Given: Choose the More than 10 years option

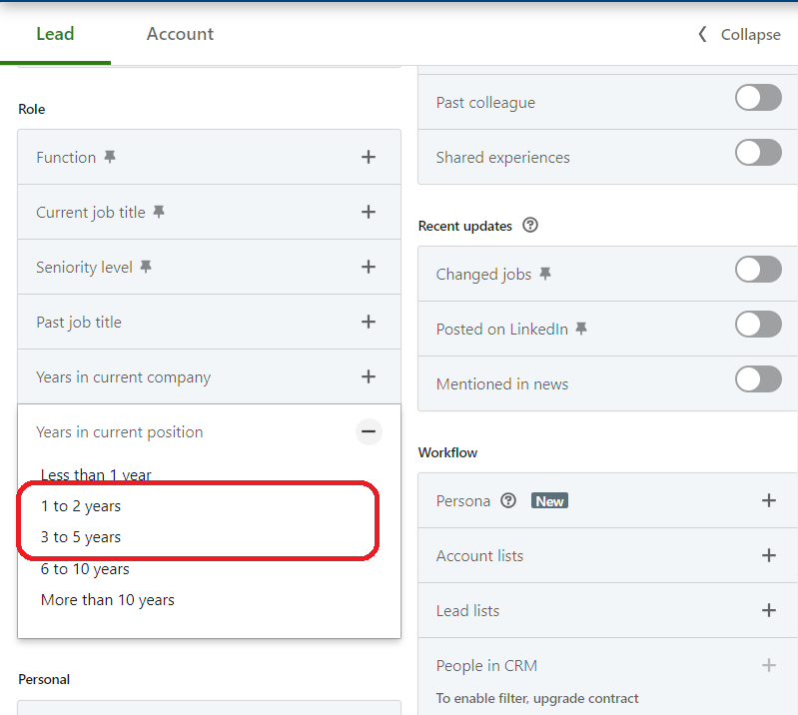Looking at the screenshot, I should pos(108,600).
